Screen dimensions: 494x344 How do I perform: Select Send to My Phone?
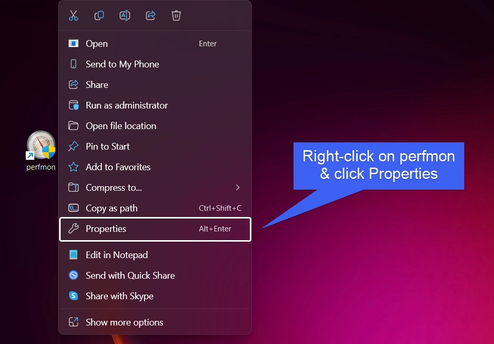coord(155,64)
